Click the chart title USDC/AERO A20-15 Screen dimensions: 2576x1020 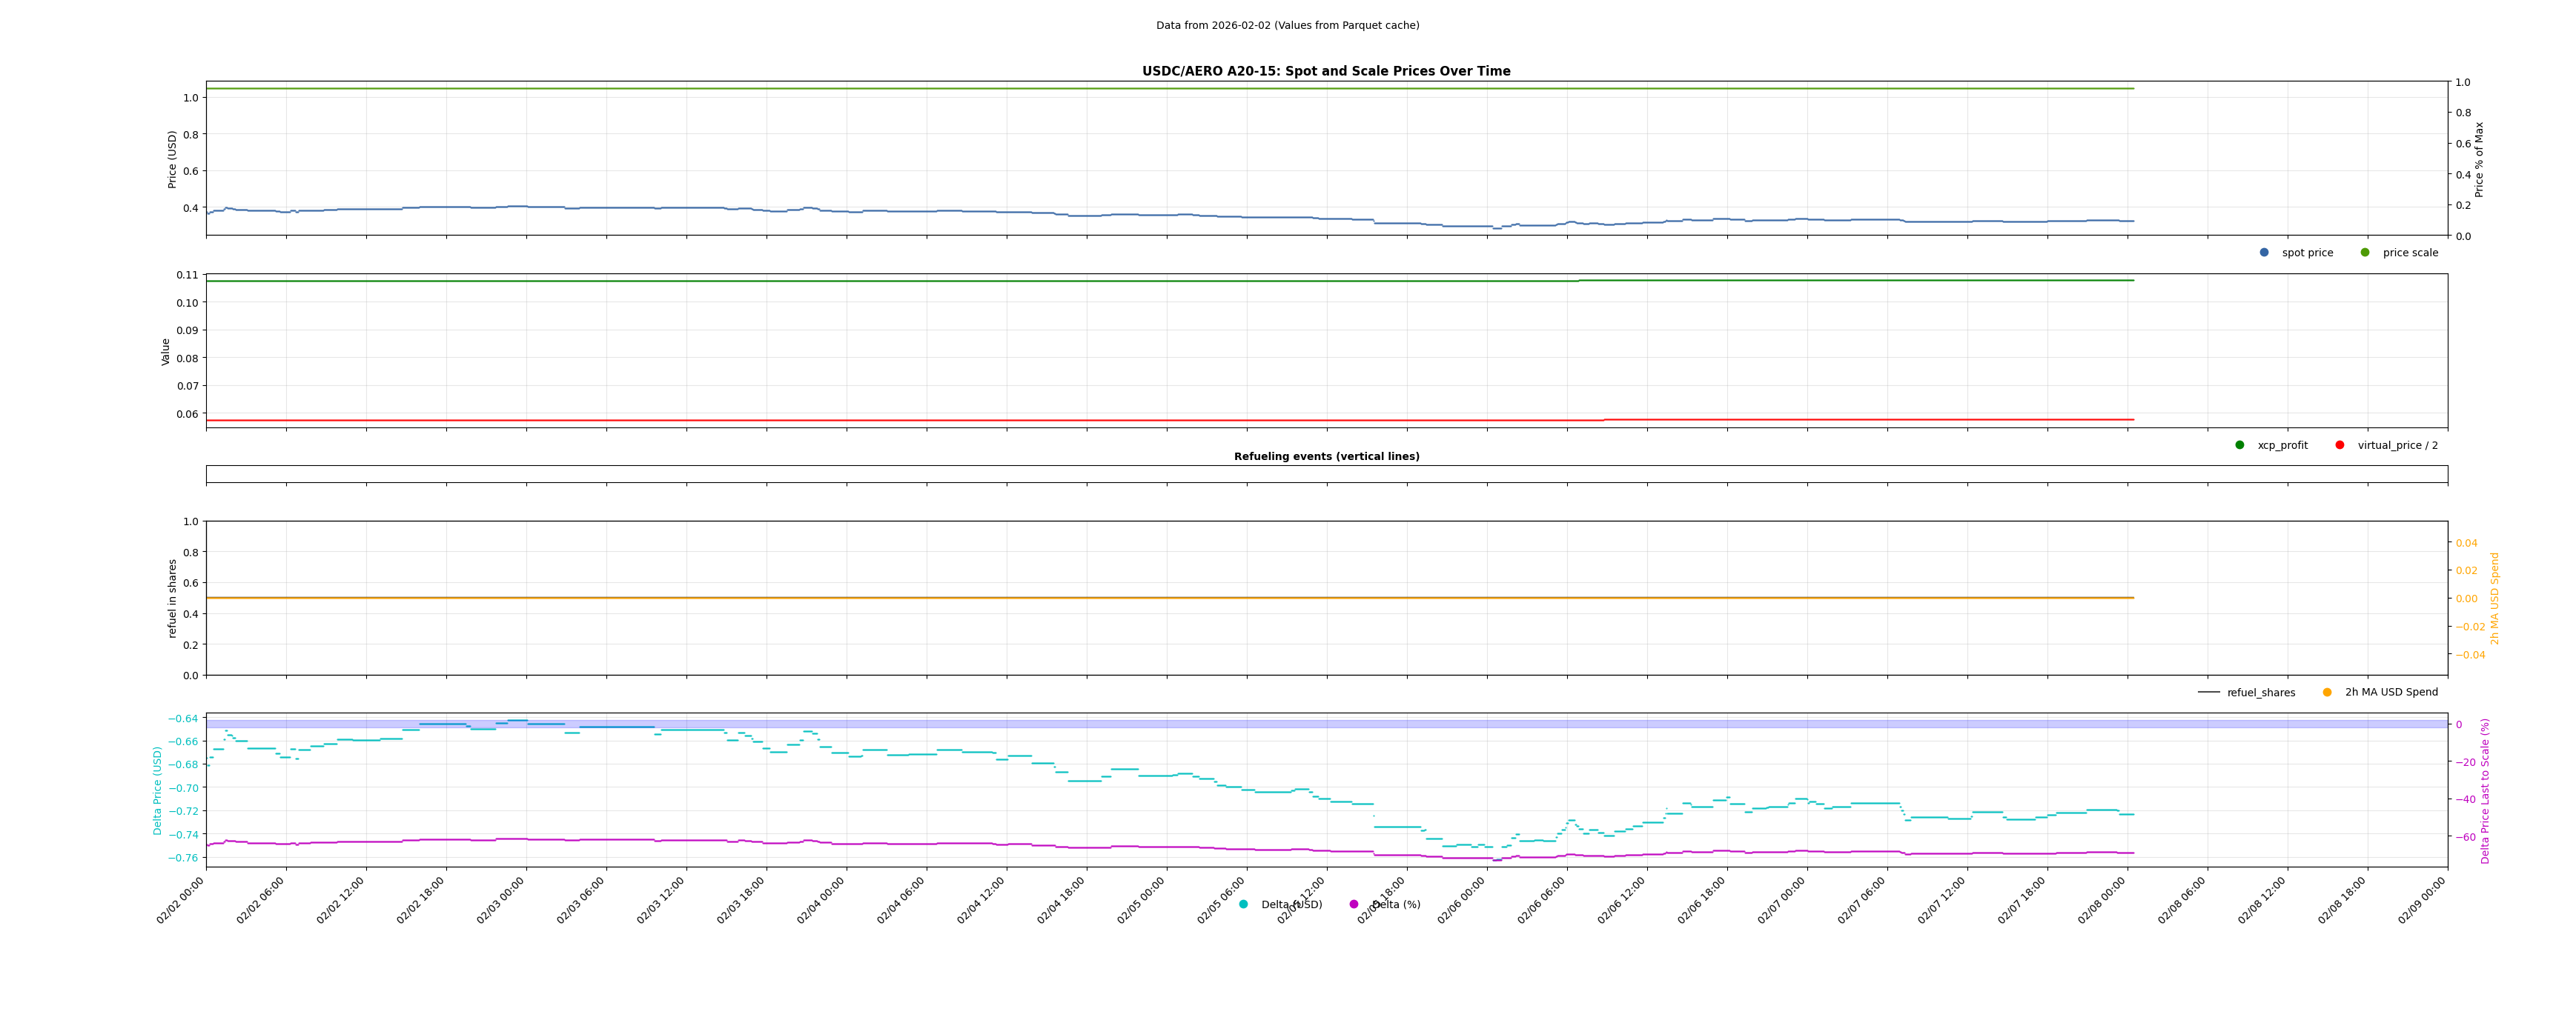coord(1326,72)
